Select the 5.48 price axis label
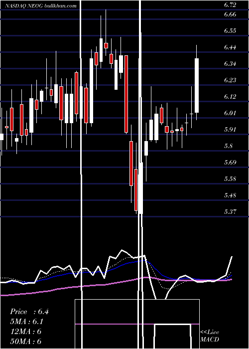Screen dimensions: 249x349 (230, 195)
